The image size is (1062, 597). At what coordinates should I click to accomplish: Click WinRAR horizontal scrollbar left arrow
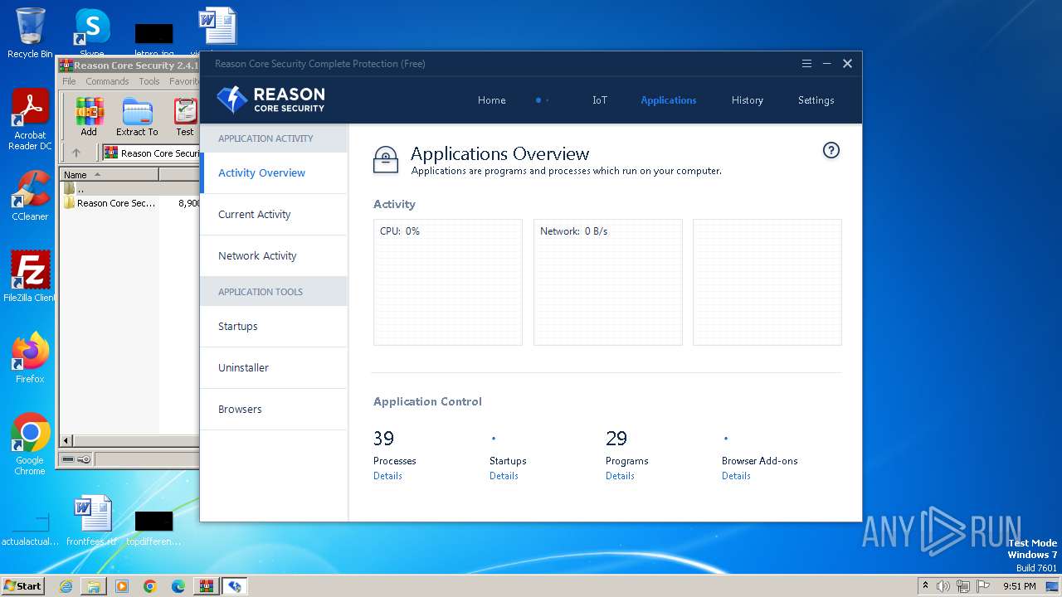[x=67, y=440]
